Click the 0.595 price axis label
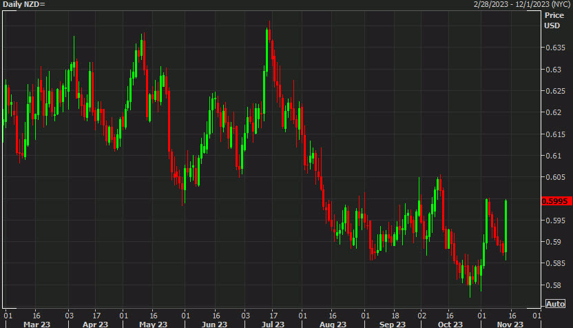Screen dimensions: 573x328 click(x=556, y=221)
